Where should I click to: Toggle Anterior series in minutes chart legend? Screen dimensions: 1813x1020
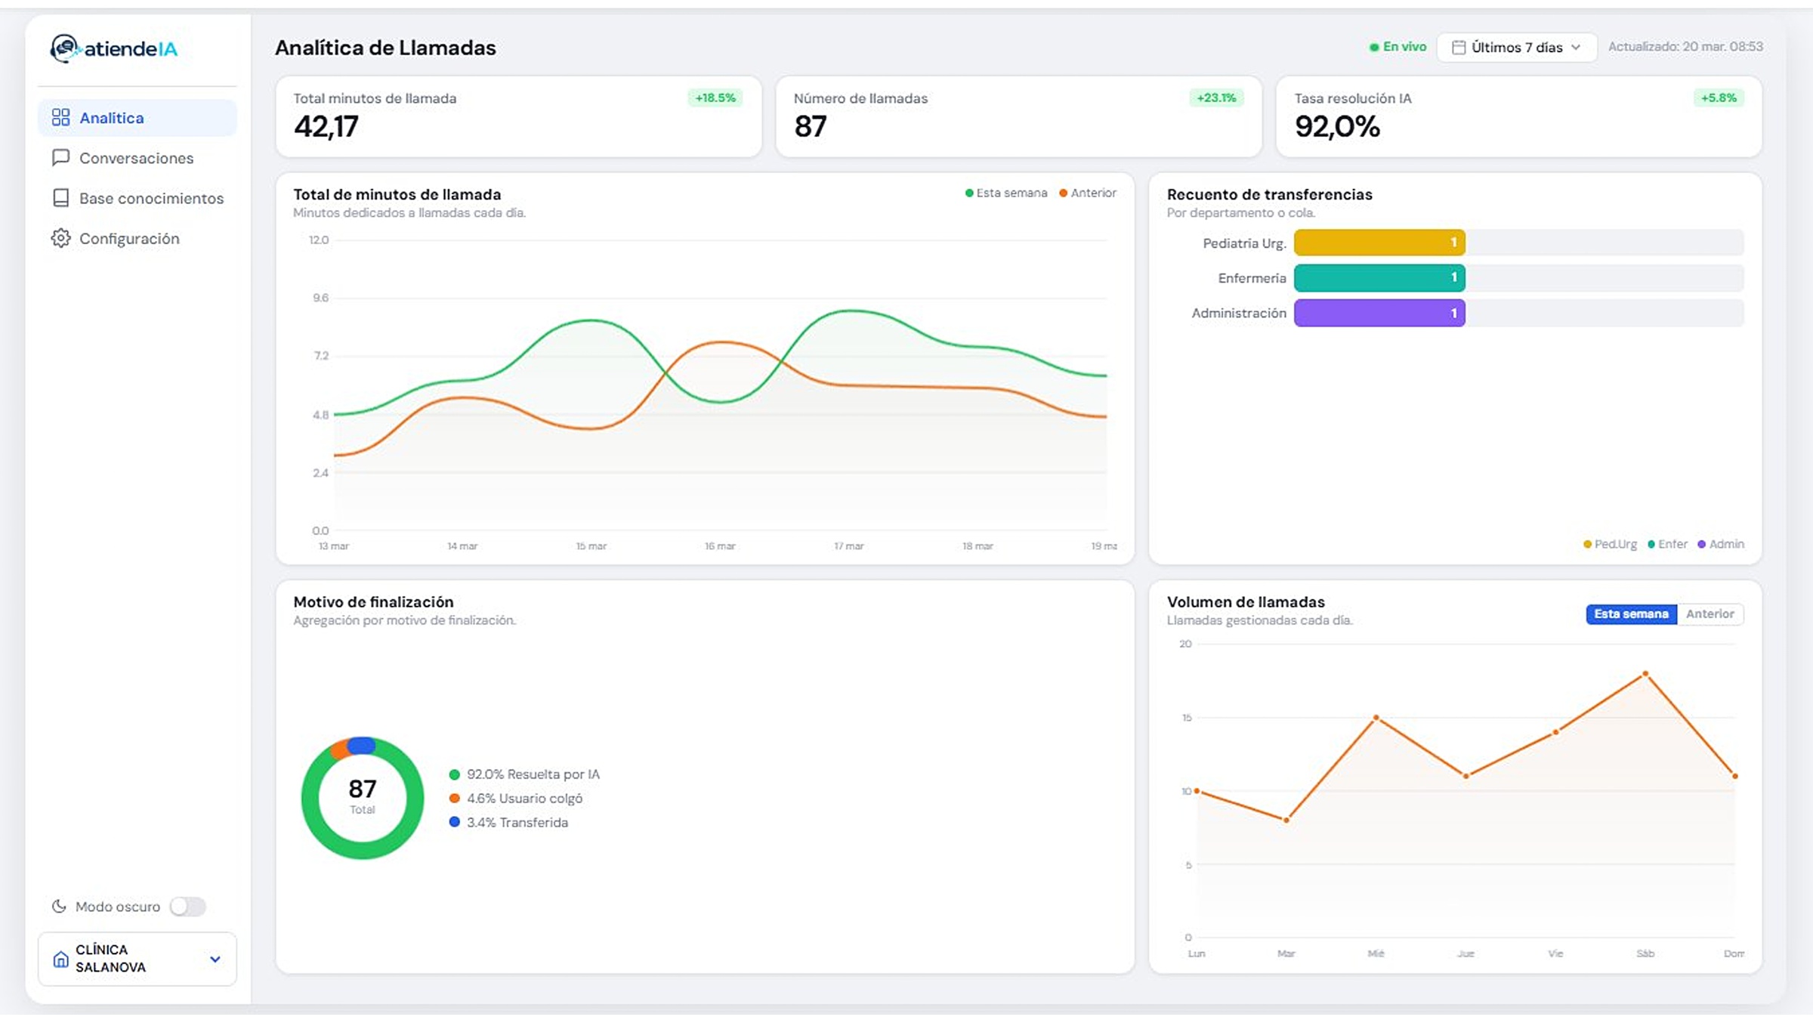coord(1088,193)
